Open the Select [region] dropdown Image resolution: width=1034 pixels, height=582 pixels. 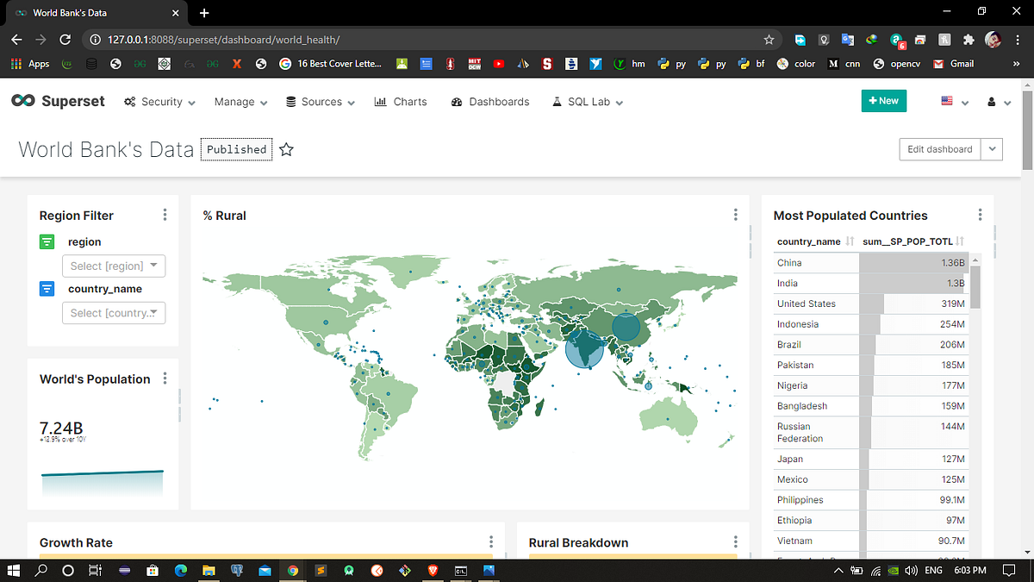[x=114, y=266]
